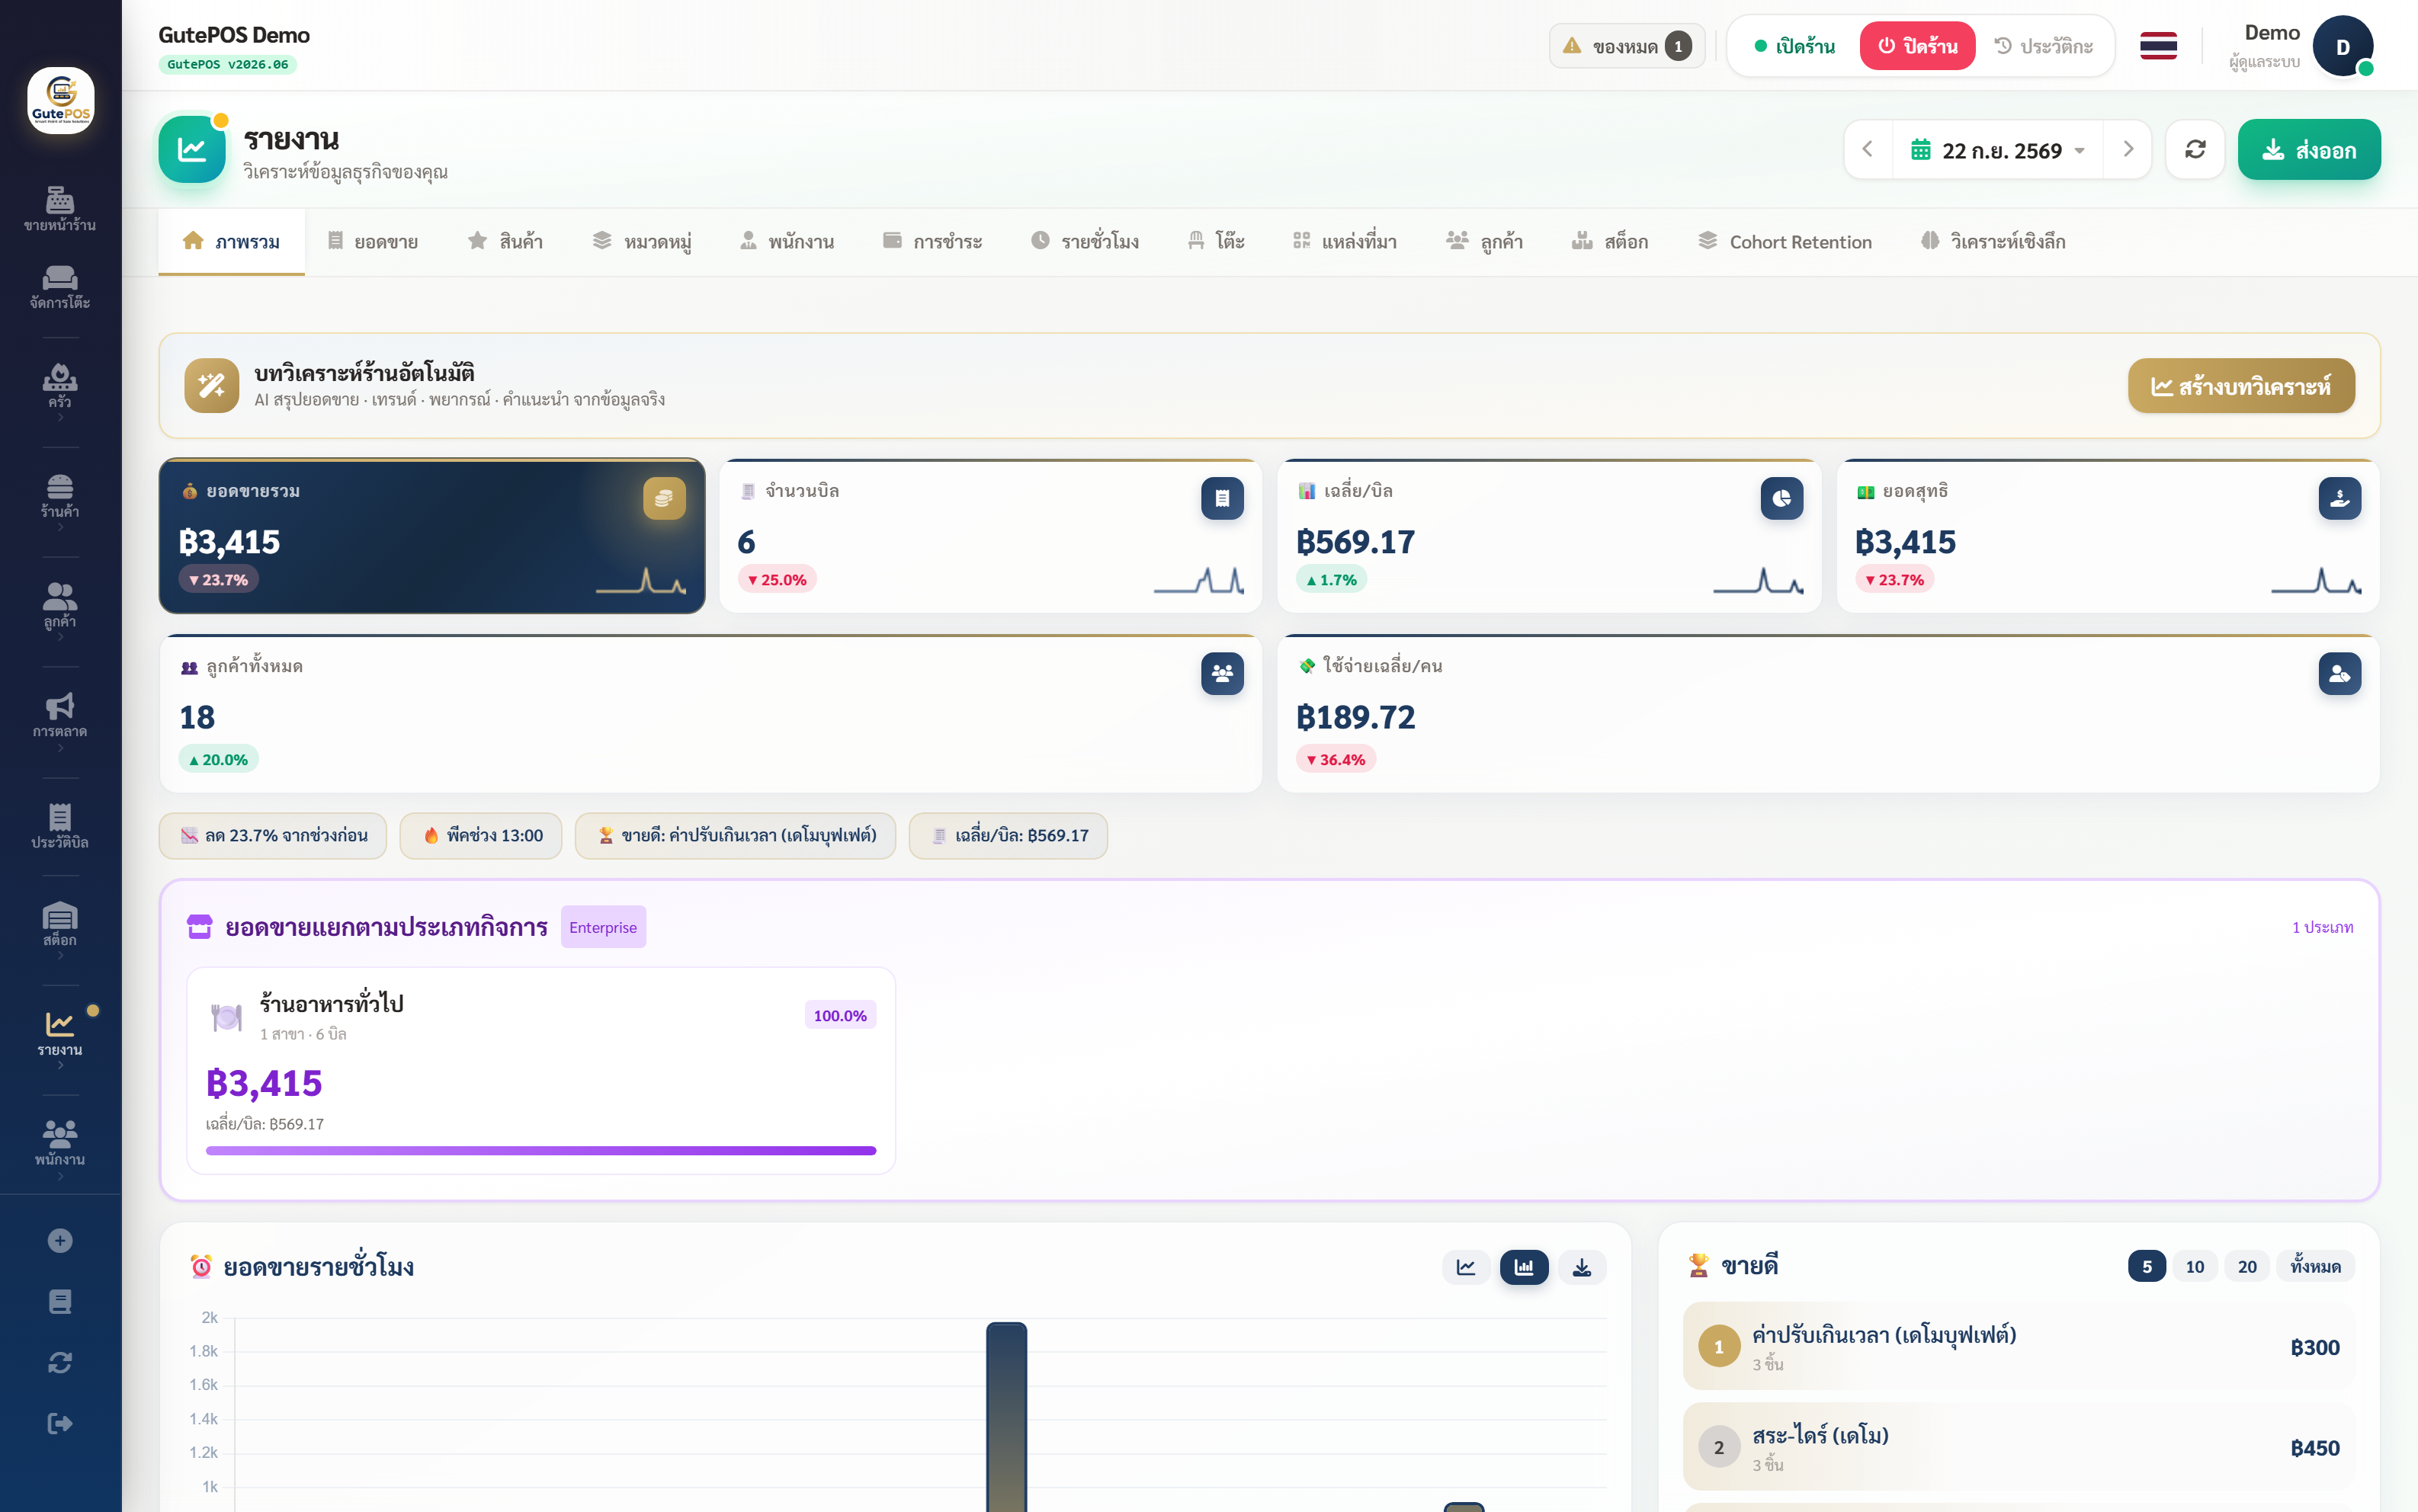Open the ขายหน้าร้าน sidebar icon
Viewport: 2418px width, 1512px height.
(x=60, y=208)
